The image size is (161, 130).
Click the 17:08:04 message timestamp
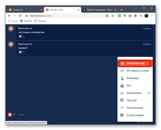click(147, 44)
